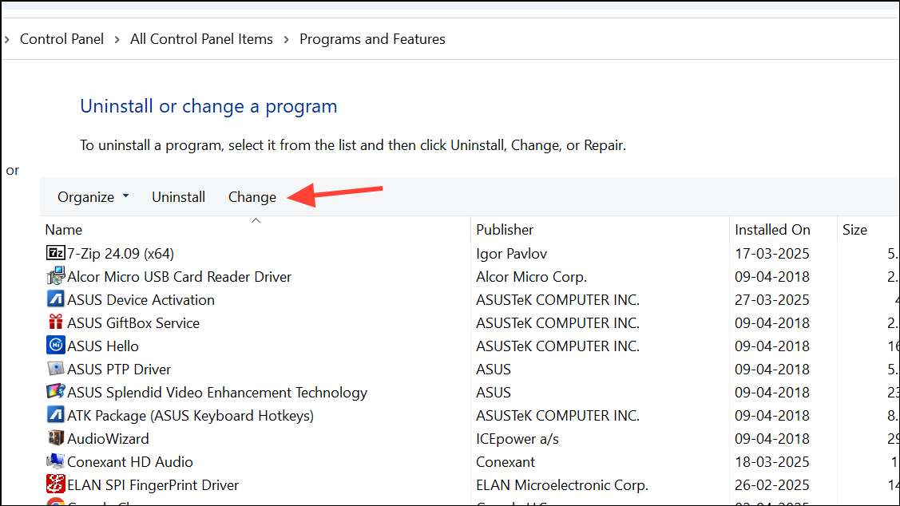
Task: Click the AudioWizard speaker icon
Action: click(56, 438)
